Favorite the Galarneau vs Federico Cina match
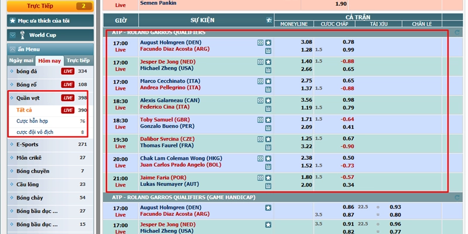 [x=269, y=101]
